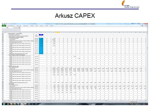Viewport: 150px width, 112px height.
Task: Open the green File (Plik) tab
Action: point(4,26)
